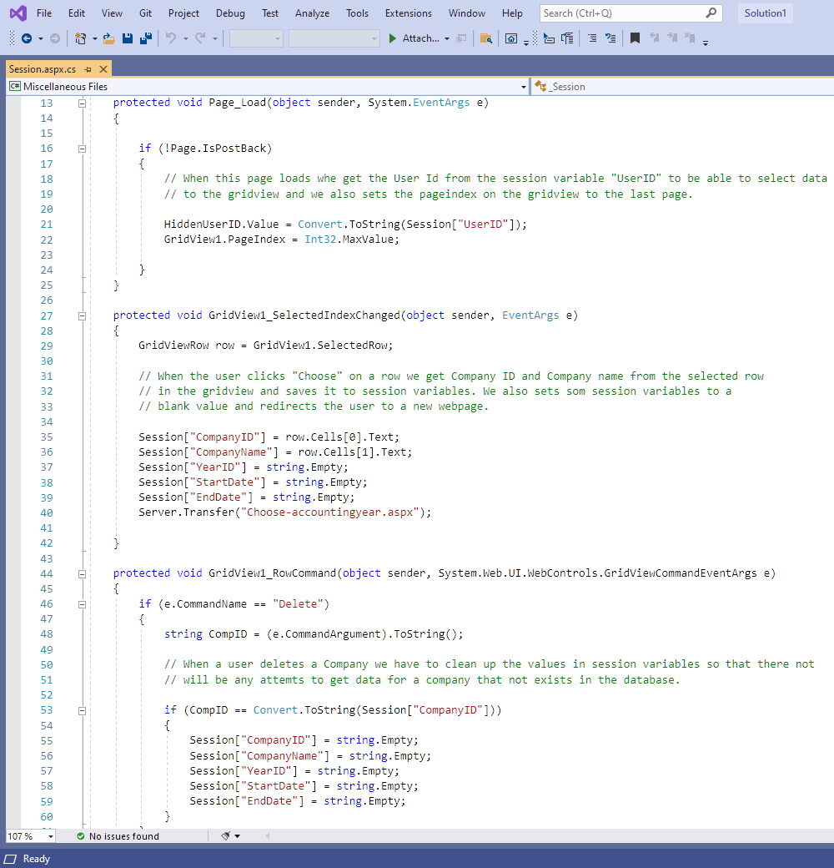834x868 pixels.
Task: Expand the New Project dropdown arrow
Action: tap(94, 38)
